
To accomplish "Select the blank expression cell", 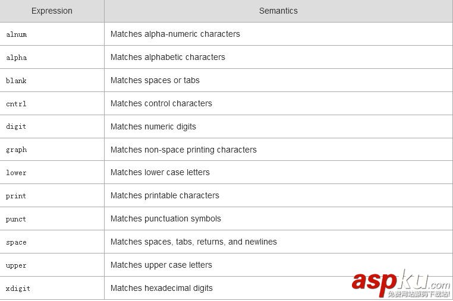I will tap(17, 81).
